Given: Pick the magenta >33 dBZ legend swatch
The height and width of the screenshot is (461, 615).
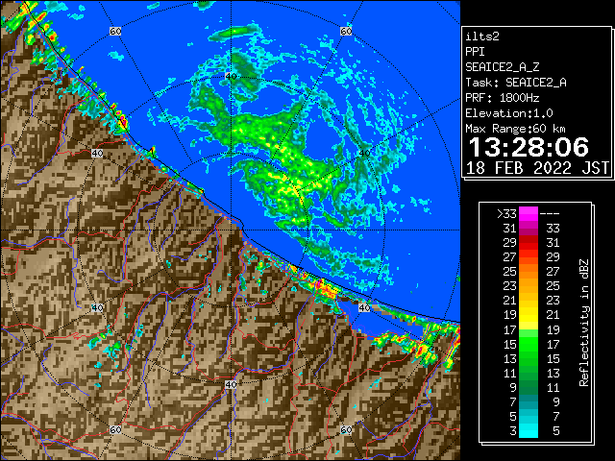Looking at the screenshot, I should click(x=529, y=214).
